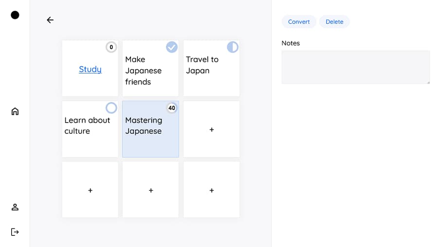Viewport: 438px width, 247px height.
Task: Mark Learn about culture as complete
Action: (x=111, y=107)
